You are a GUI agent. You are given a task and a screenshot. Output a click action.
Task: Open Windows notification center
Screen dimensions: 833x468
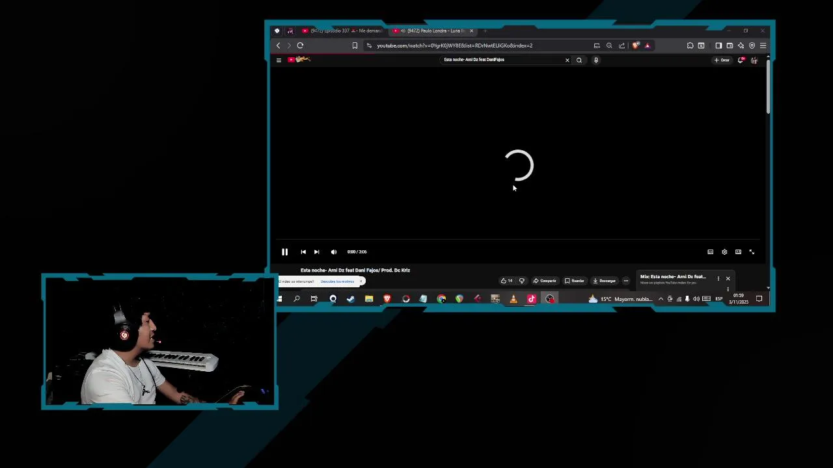(x=759, y=299)
